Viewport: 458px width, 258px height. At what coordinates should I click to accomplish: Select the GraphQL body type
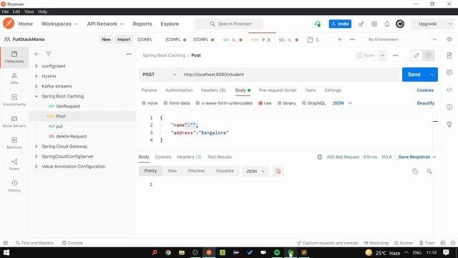pyautogui.click(x=313, y=103)
